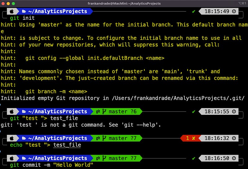Click the 'git "test "> test_file' command
Image resolution: width=248 pixels, height=169 pixels.
pos(44,118)
